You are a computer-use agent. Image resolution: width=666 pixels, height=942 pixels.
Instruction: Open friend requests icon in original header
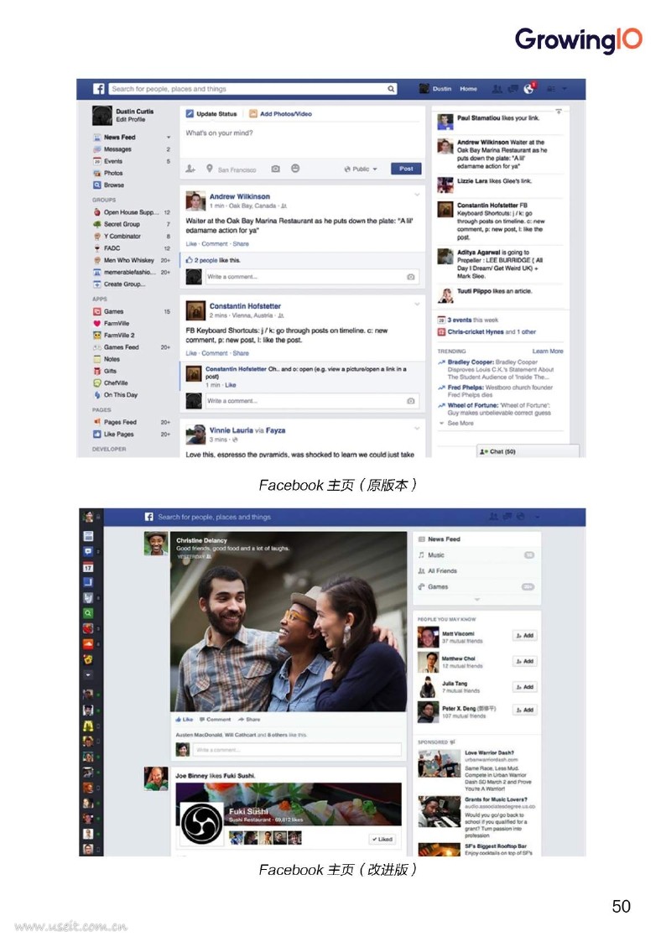coord(497,89)
